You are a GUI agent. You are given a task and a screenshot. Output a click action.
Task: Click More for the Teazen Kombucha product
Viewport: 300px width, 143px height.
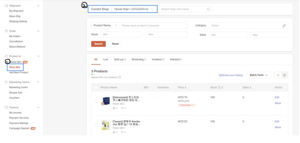pyautogui.click(x=278, y=127)
